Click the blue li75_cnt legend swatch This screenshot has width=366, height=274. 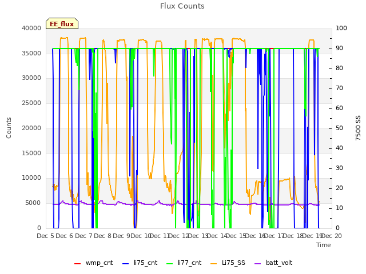pyautogui.click(x=125, y=264)
